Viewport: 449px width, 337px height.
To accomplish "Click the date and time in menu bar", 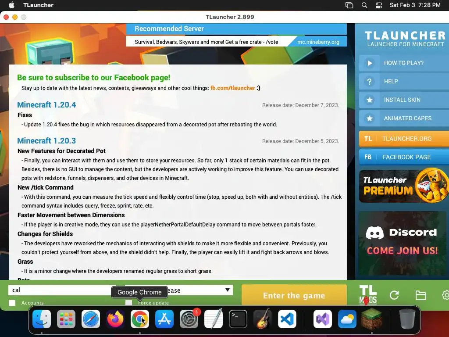I will pos(415,5).
